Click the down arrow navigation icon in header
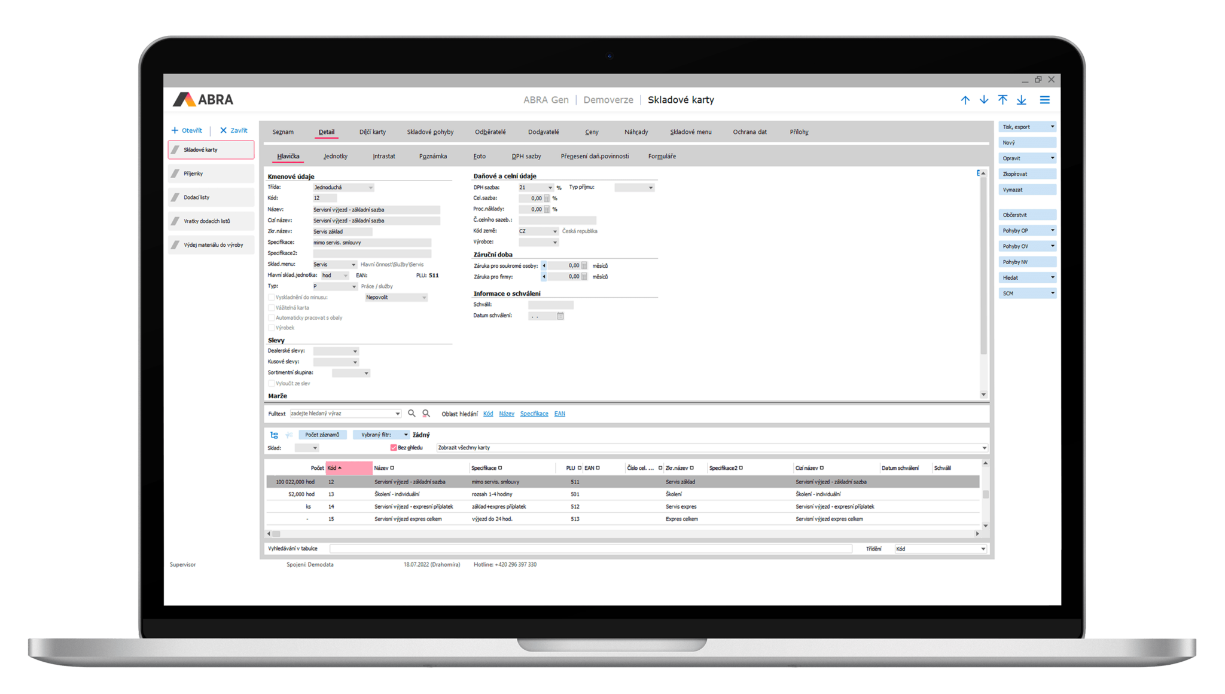 click(983, 100)
